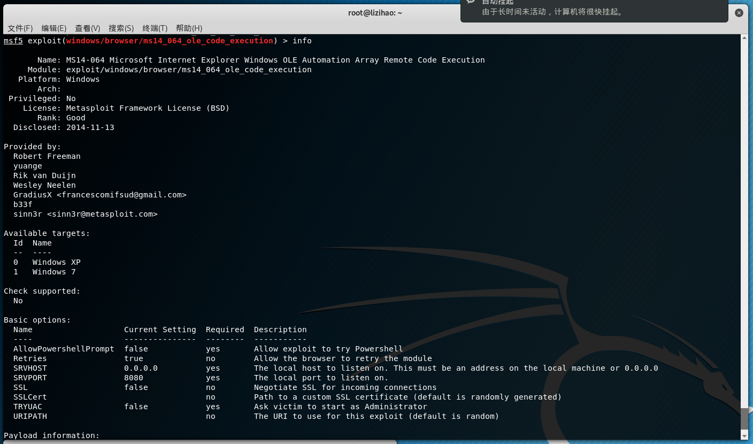Click the URIPATH option name
753x444 pixels.
pyautogui.click(x=30, y=416)
